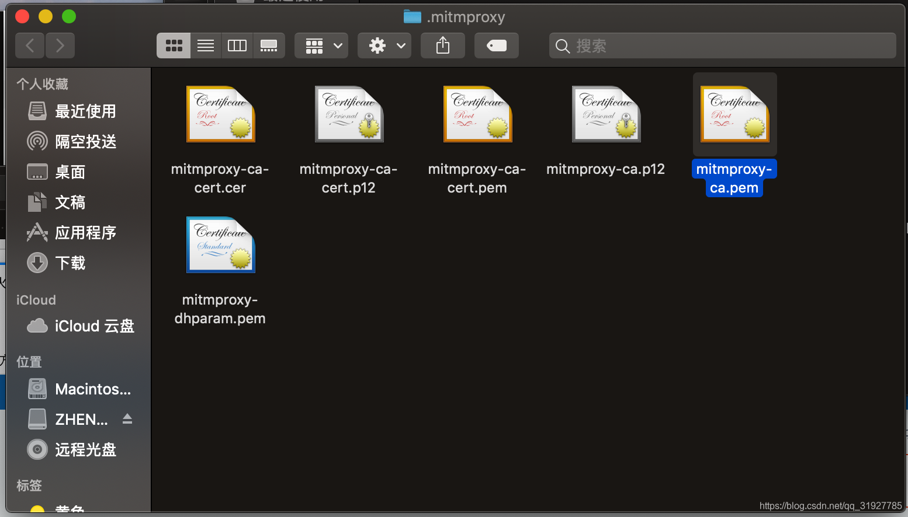Select the mitmproxy-ca-cert.pem file icon
The width and height of the screenshot is (908, 517).
(478, 114)
